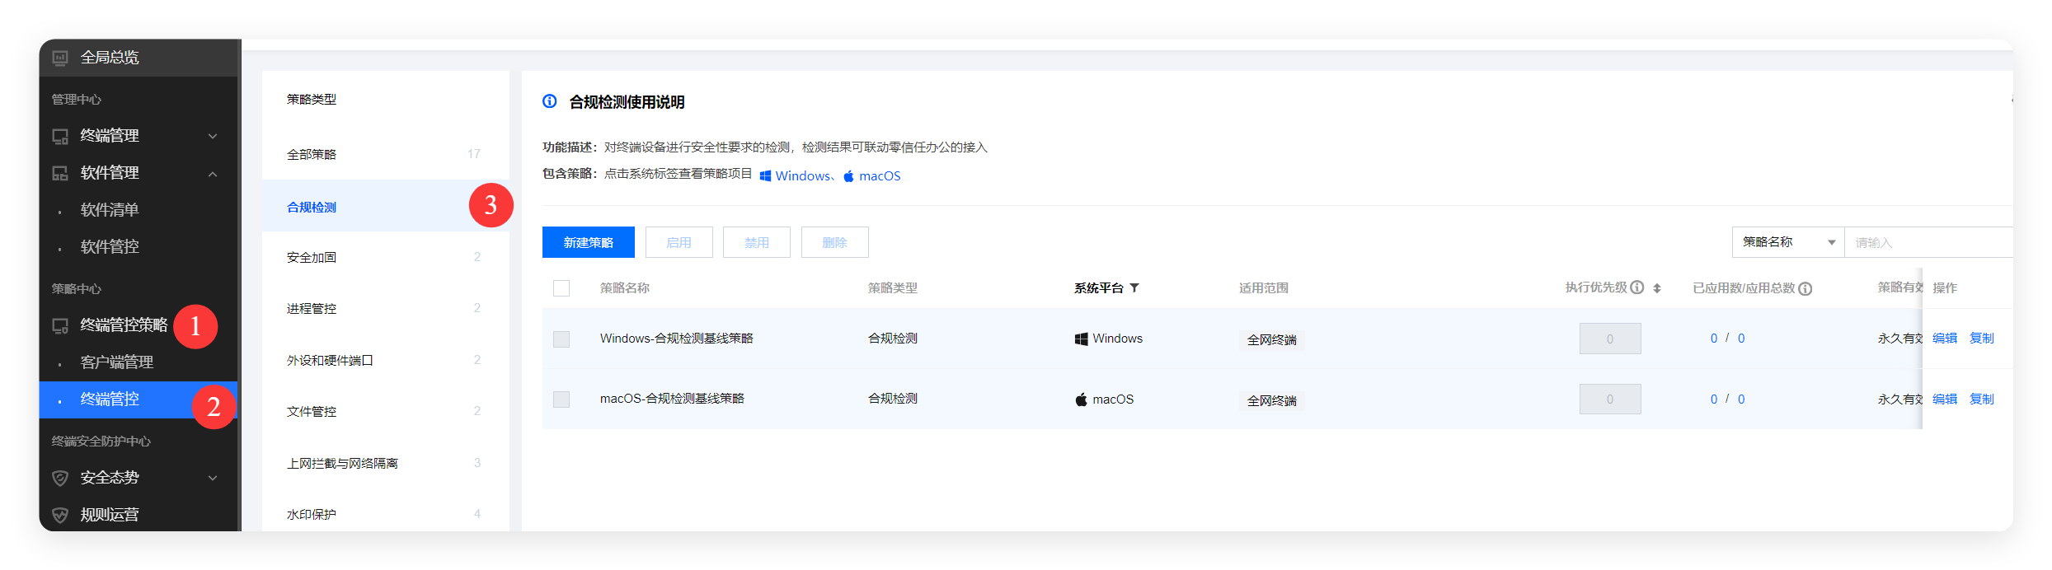Viewport: 2052px width, 570px height.
Task: Click 编辑 for the Windows baseline policy
Action: (x=1944, y=338)
